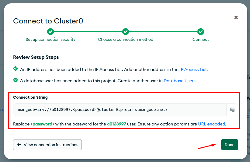The image size is (250, 162).
Task: Click the checkmark above Set up connection security
Action: point(50,32)
